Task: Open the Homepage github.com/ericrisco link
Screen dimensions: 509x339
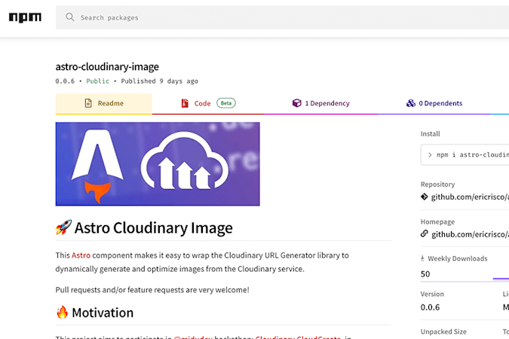Action: click(x=470, y=234)
